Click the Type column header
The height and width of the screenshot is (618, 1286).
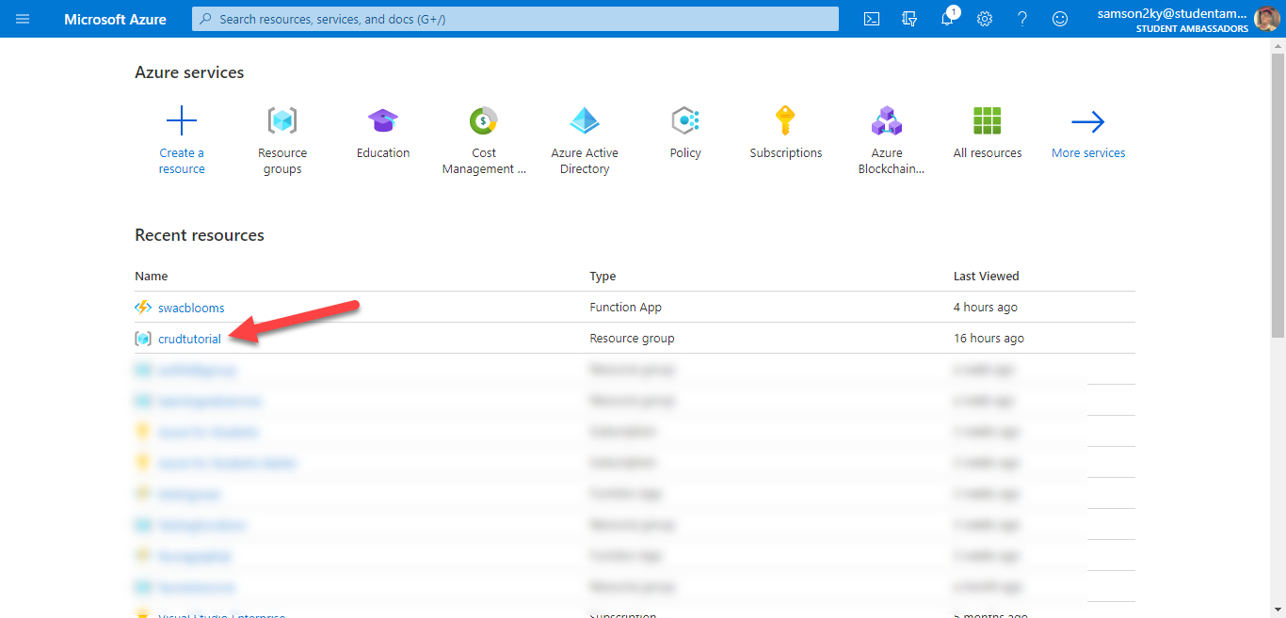point(603,277)
